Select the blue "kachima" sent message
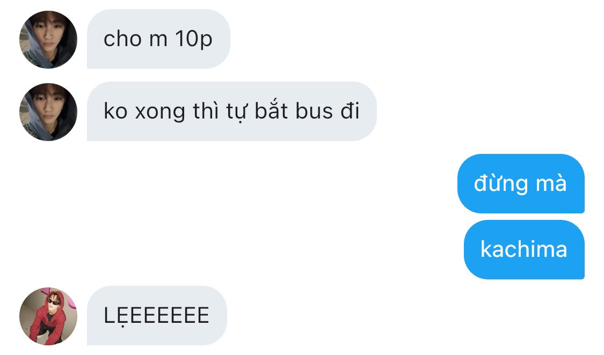This screenshot has width=604, height=355. (x=524, y=249)
